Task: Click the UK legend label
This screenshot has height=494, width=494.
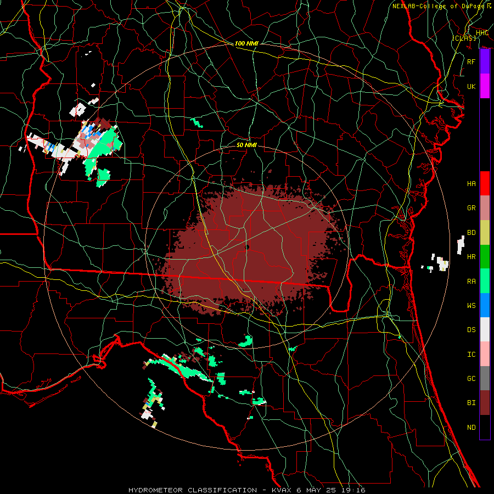Action: [x=471, y=86]
